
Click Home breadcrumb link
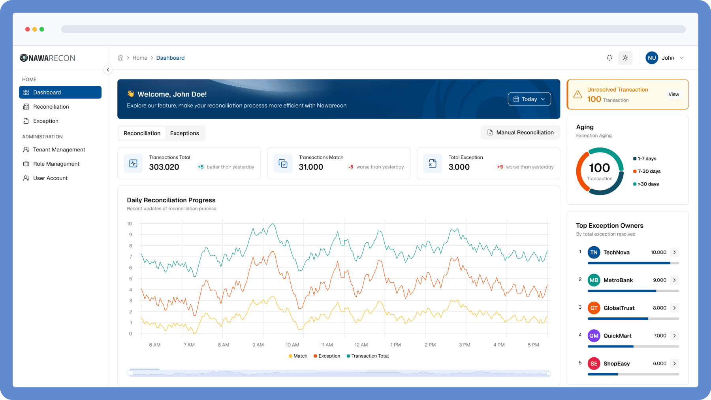[x=140, y=58]
